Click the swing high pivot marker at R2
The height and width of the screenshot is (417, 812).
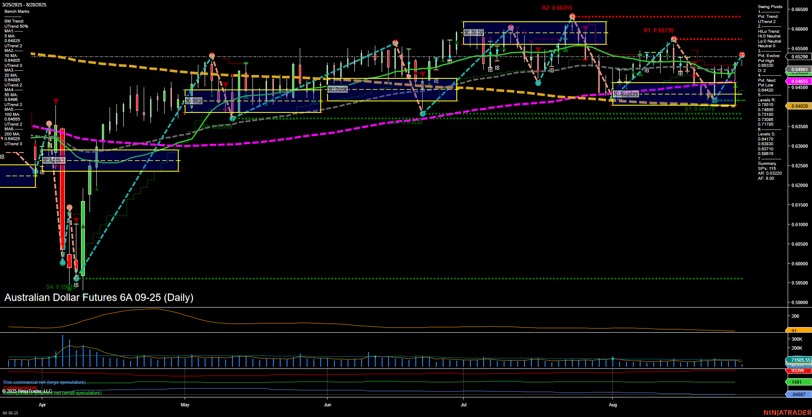pos(572,17)
